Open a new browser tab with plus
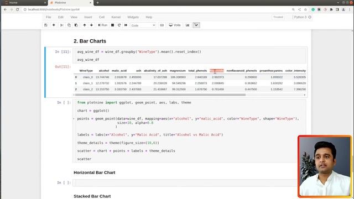 [97, 3]
